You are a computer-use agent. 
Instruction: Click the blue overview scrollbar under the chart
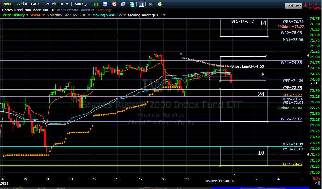point(260,188)
